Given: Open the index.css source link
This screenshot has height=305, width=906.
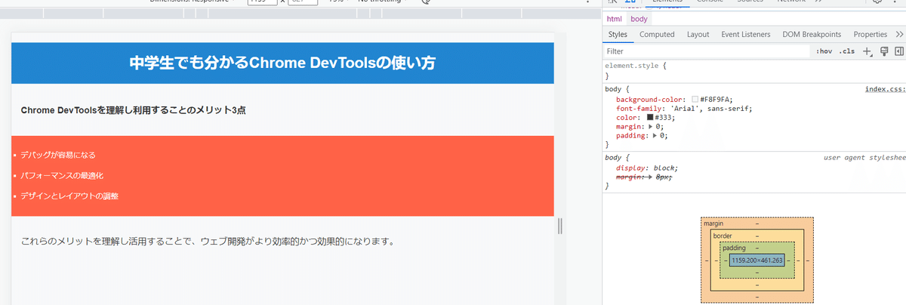Looking at the screenshot, I should point(885,89).
